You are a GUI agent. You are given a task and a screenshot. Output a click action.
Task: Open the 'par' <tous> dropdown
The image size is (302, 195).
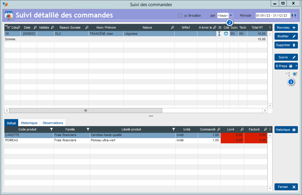tap(231, 15)
